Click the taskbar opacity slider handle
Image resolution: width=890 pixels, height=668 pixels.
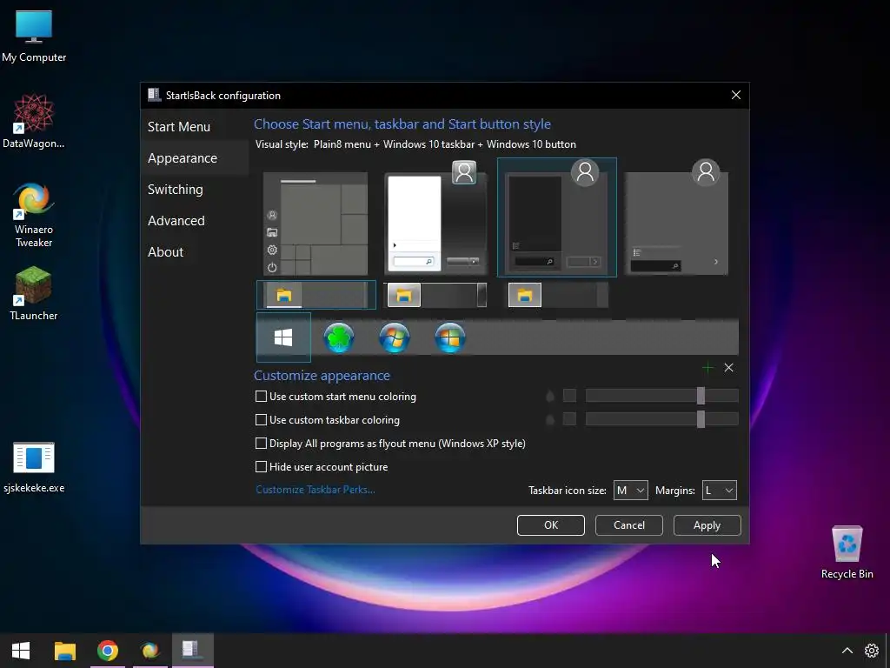pos(701,419)
